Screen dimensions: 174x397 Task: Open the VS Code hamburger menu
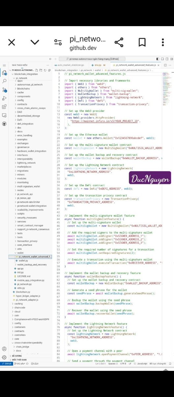4,65
